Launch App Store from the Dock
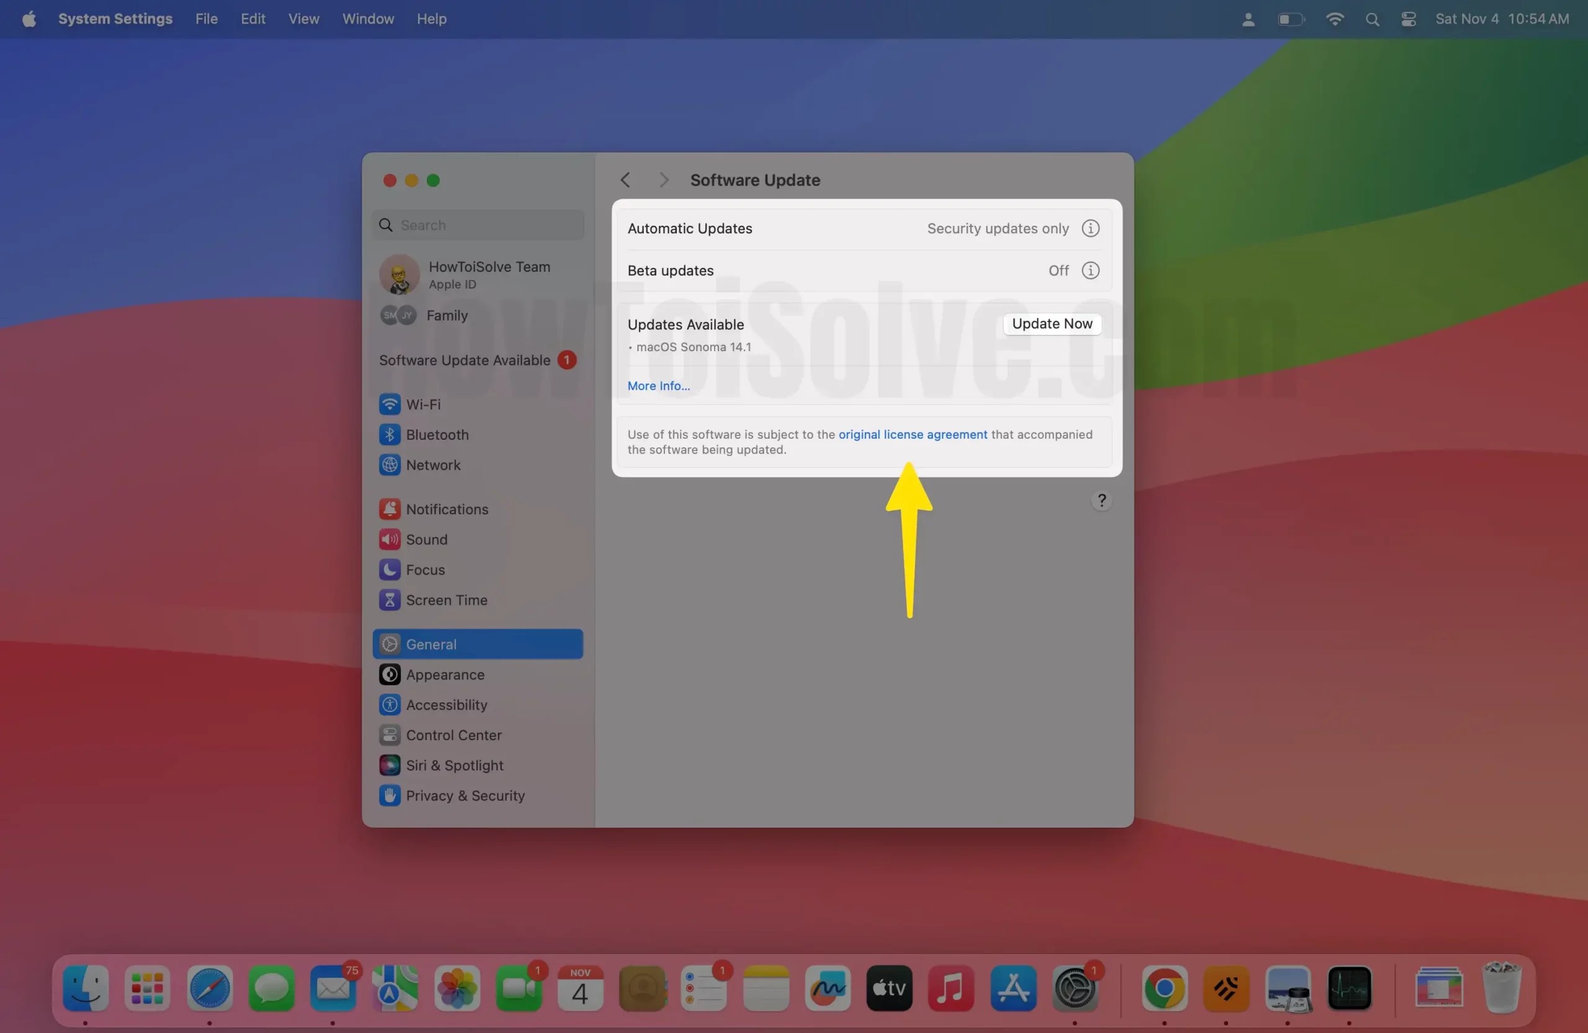1588x1033 pixels. (1013, 988)
